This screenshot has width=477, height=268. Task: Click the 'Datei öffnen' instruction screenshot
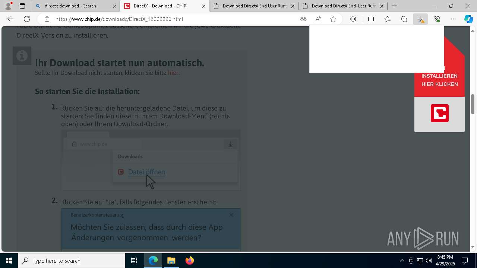point(151,160)
